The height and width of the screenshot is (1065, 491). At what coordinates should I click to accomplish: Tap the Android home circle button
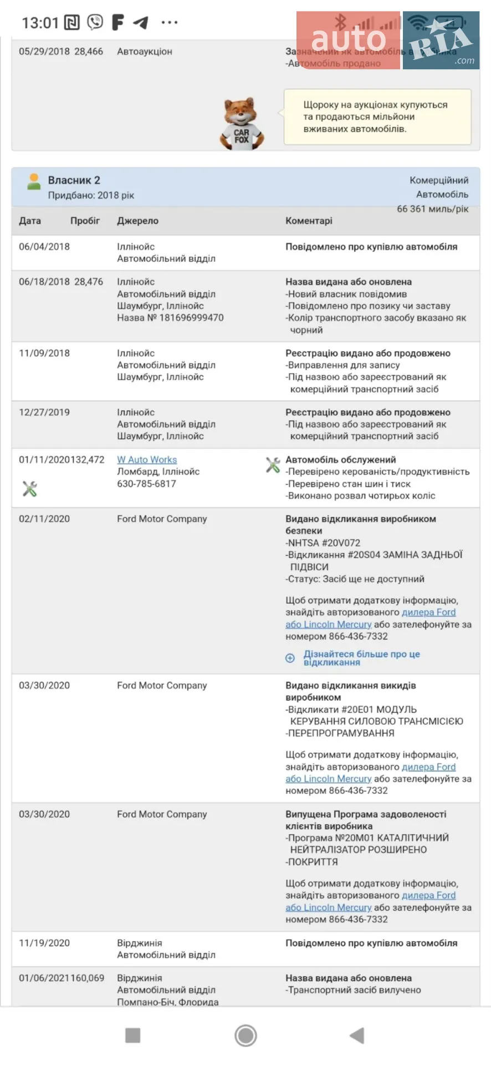(245, 1035)
